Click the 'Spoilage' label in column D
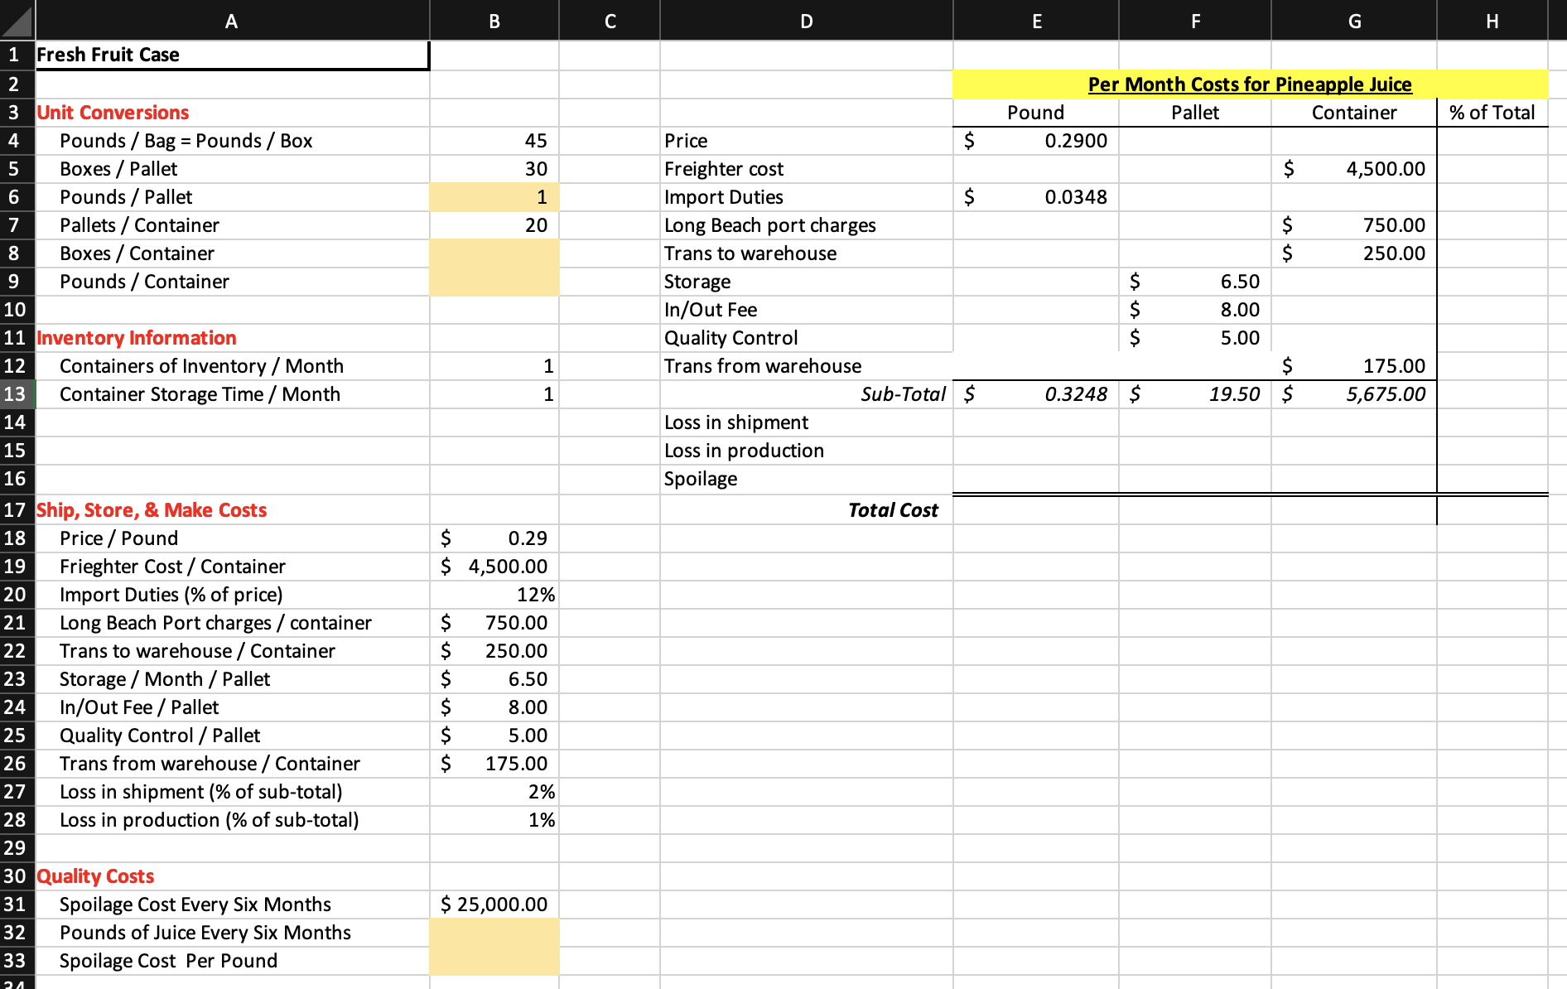1567x989 pixels. click(701, 479)
